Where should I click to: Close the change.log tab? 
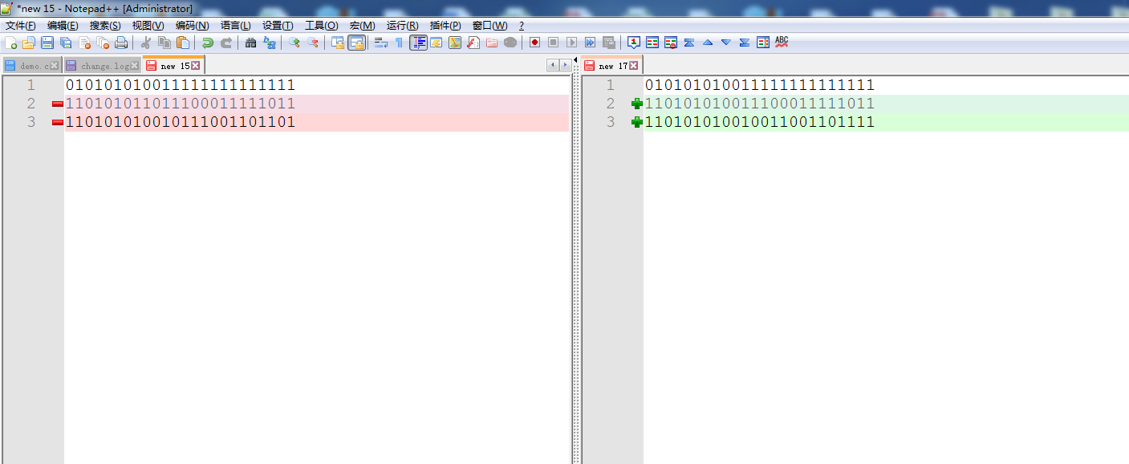[x=135, y=66]
